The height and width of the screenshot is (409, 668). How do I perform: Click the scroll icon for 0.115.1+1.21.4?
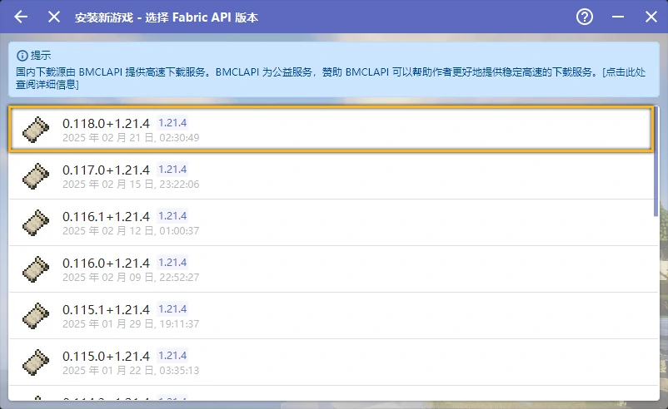[36, 315]
